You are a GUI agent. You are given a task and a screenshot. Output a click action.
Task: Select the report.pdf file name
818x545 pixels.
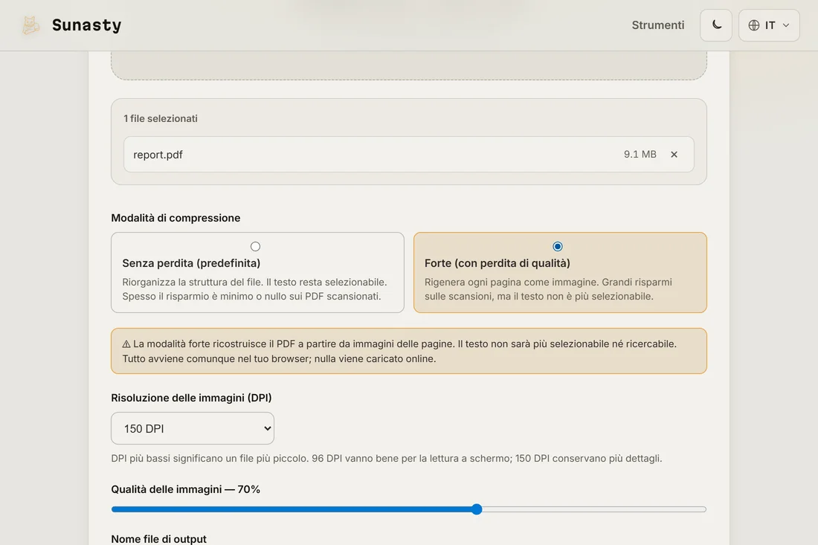coord(158,155)
